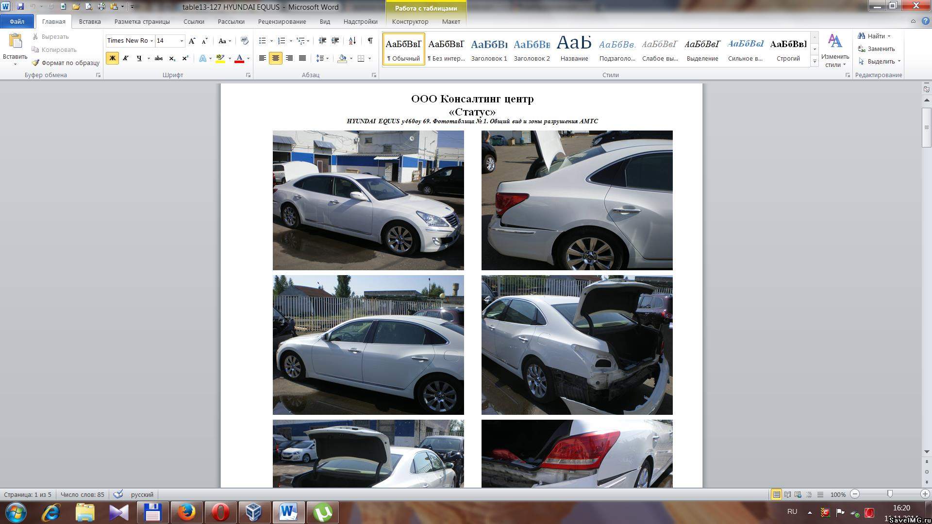
Task: Clear formatting with the eraser icon
Action: click(x=244, y=41)
